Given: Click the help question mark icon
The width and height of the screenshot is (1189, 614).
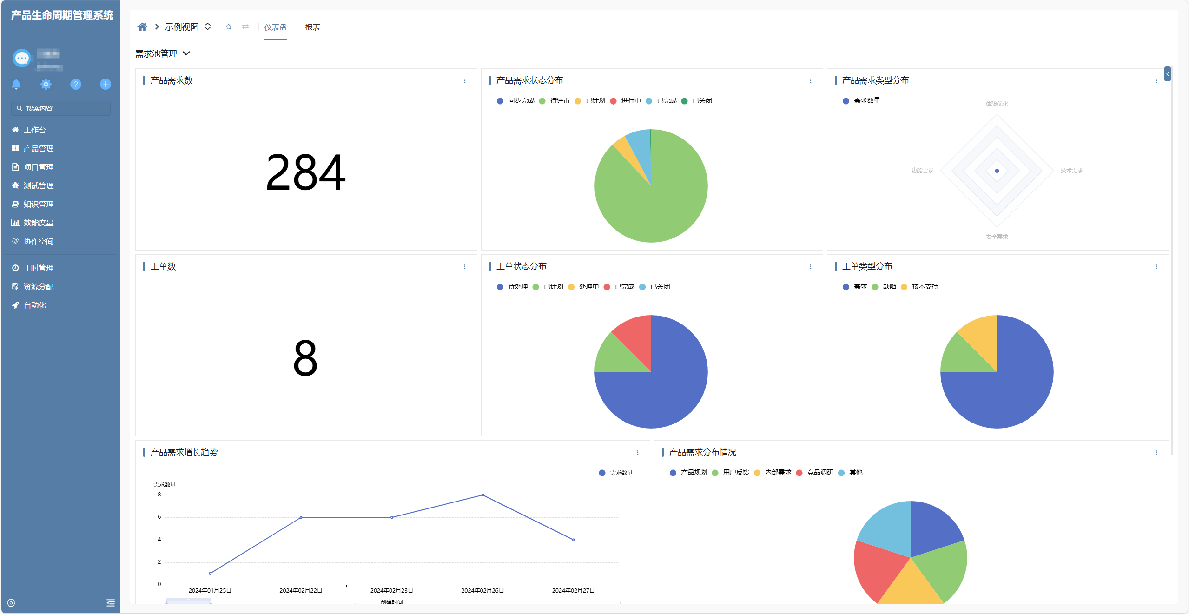Looking at the screenshot, I should (x=75, y=84).
